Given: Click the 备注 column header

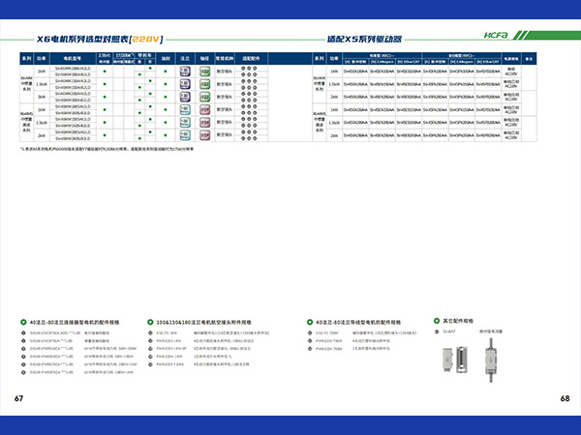Looking at the screenshot, I should tap(530, 59).
